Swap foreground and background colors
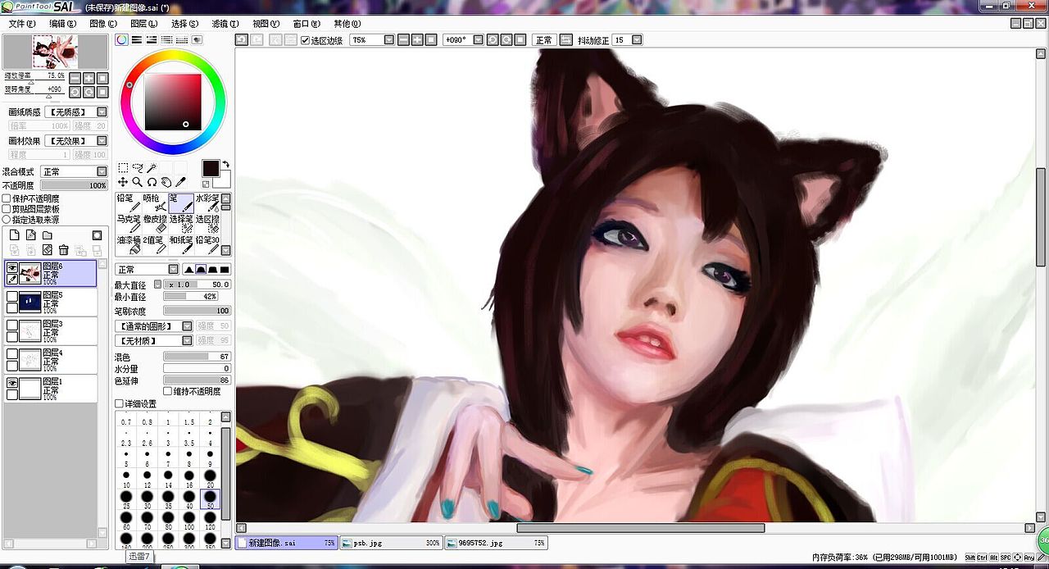This screenshot has height=569, width=1049. [225, 164]
